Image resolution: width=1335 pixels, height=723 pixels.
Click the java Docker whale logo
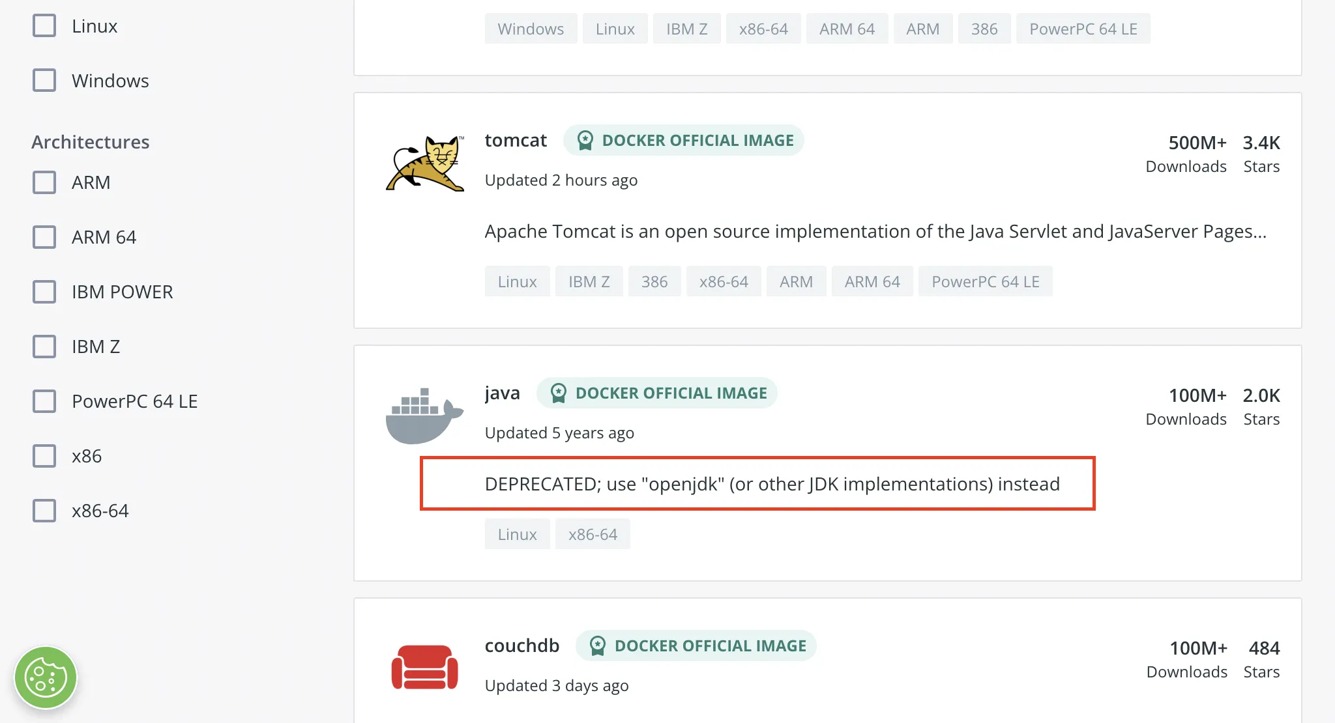coord(425,416)
